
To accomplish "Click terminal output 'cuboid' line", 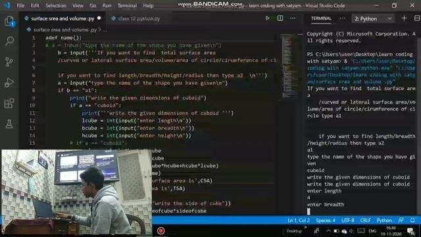I will 316,171.
